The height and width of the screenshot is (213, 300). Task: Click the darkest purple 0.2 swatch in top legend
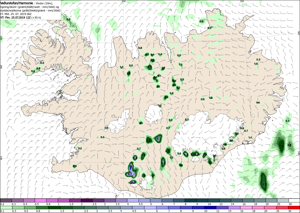pos(6,200)
